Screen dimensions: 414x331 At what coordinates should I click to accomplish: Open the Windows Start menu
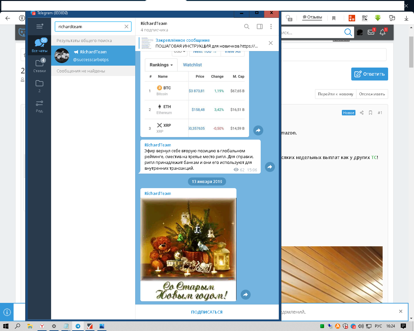click(x=5, y=326)
